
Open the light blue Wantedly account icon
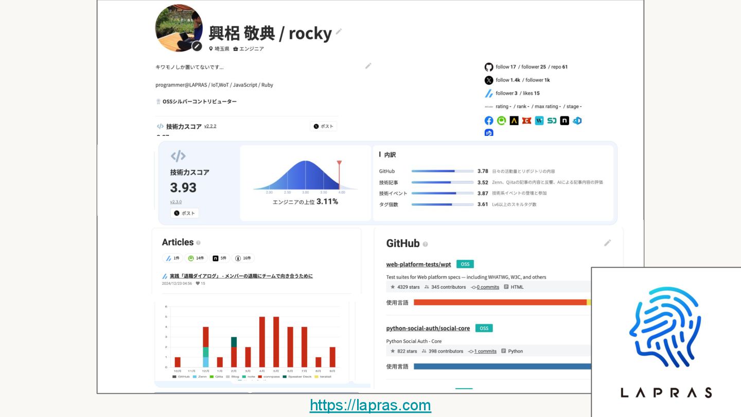[539, 120]
